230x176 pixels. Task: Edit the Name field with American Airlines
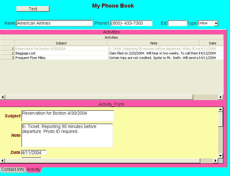54,23
